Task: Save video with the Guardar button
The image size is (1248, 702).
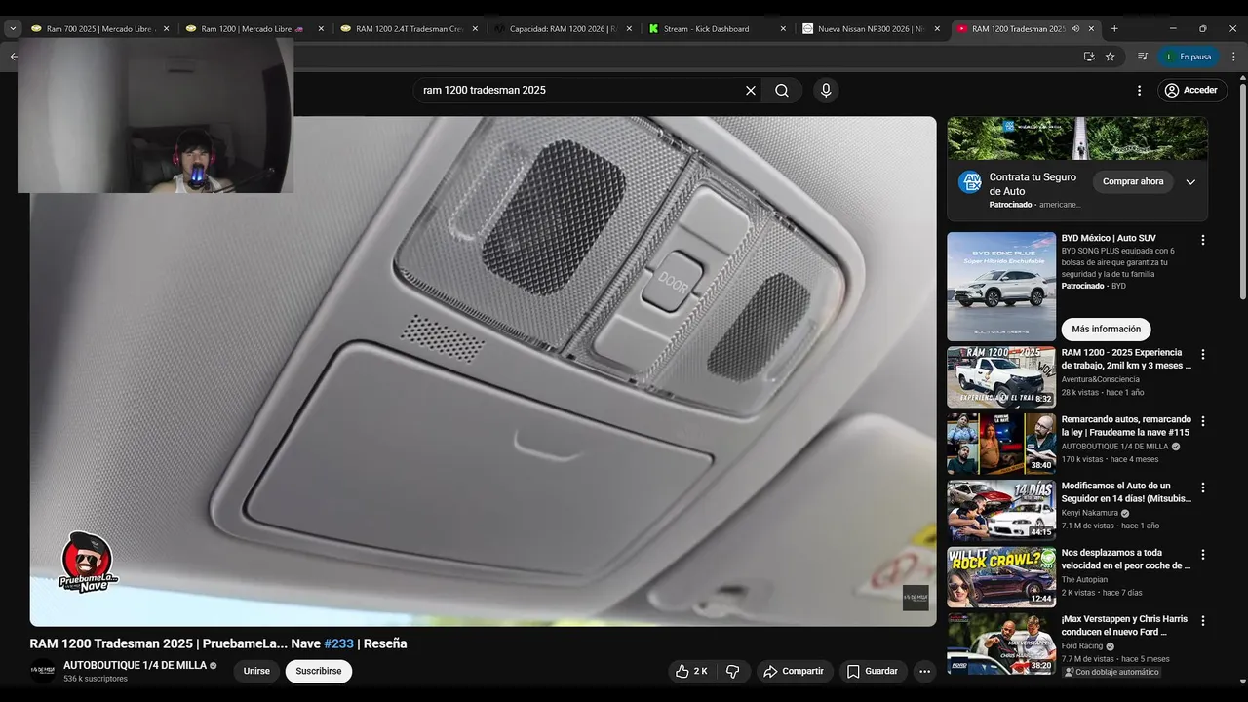Action: click(x=873, y=671)
